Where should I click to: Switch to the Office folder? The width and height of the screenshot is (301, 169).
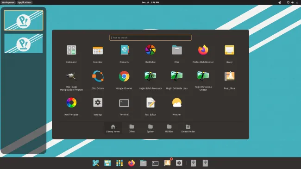point(132,128)
